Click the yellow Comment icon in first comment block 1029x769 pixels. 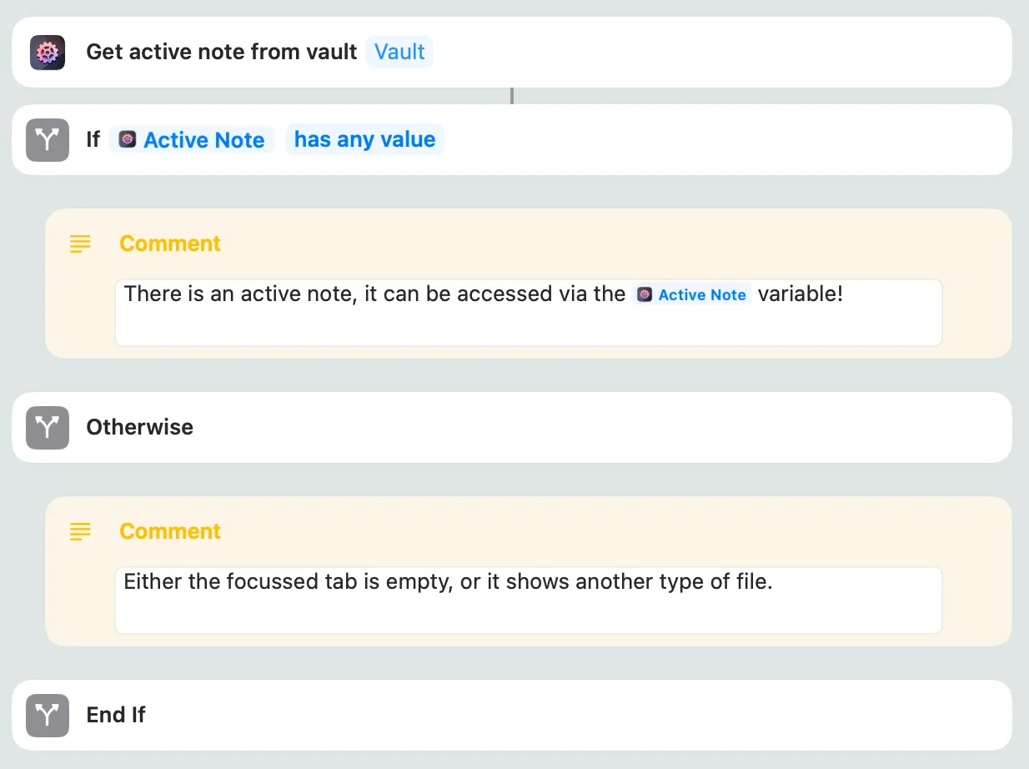click(x=80, y=244)
